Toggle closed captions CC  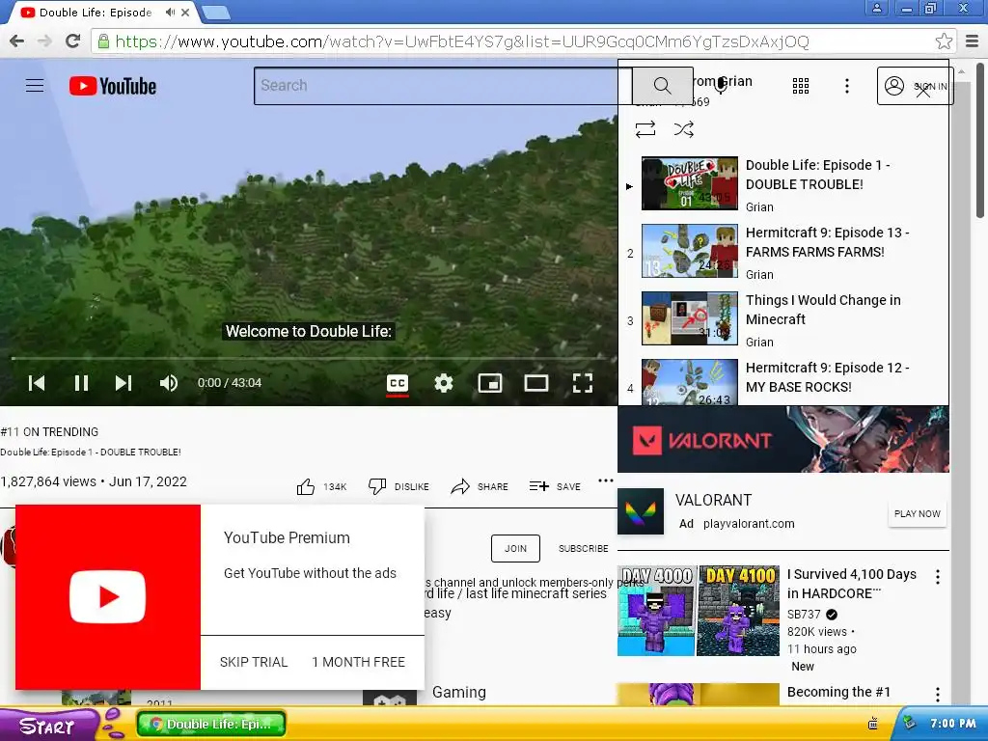[x=397, y=382]
